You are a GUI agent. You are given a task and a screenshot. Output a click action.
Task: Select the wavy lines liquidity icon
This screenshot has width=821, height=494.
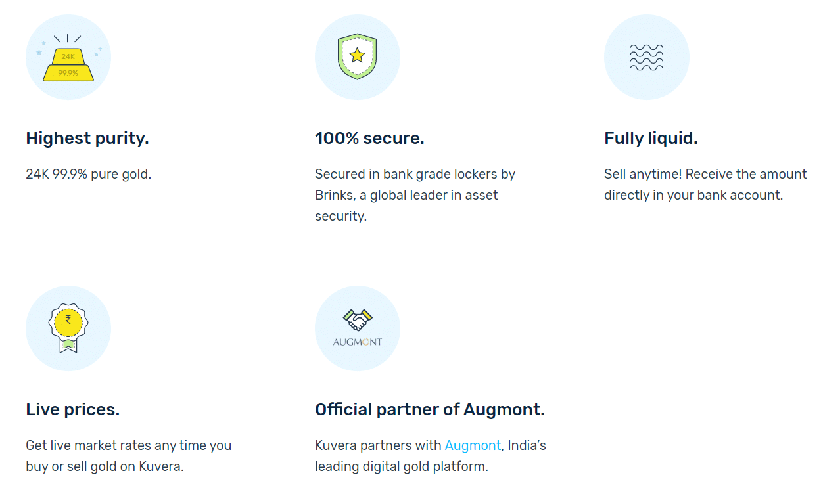coord(646,57)
